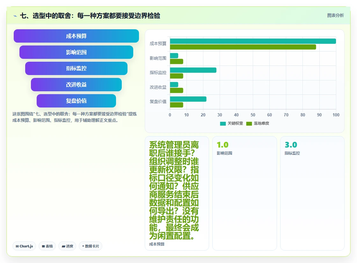The width and height of the screenshot is (357, 263).
Task: Click the 影响范围 green bar
Action: (177, 62)
